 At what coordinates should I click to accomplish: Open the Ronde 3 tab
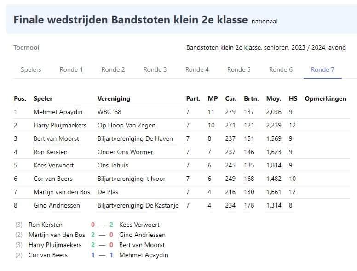(x=155, y=69)
